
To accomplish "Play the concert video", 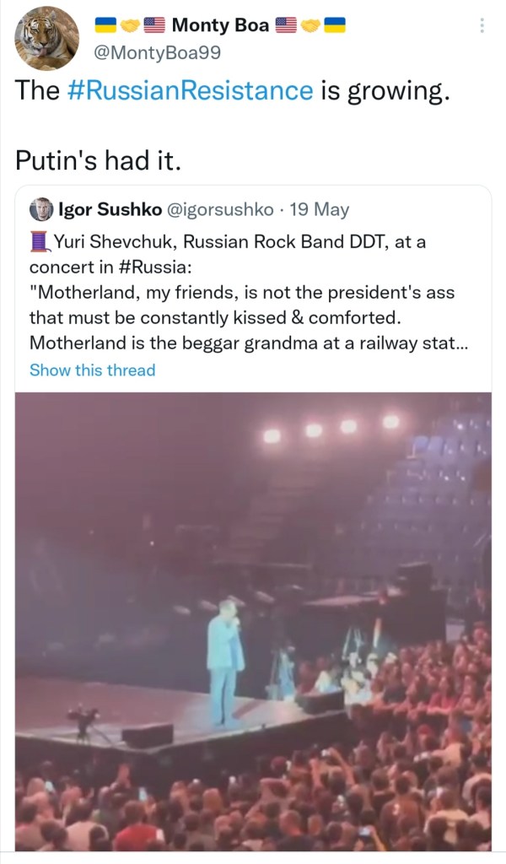I will coord(253,620).
